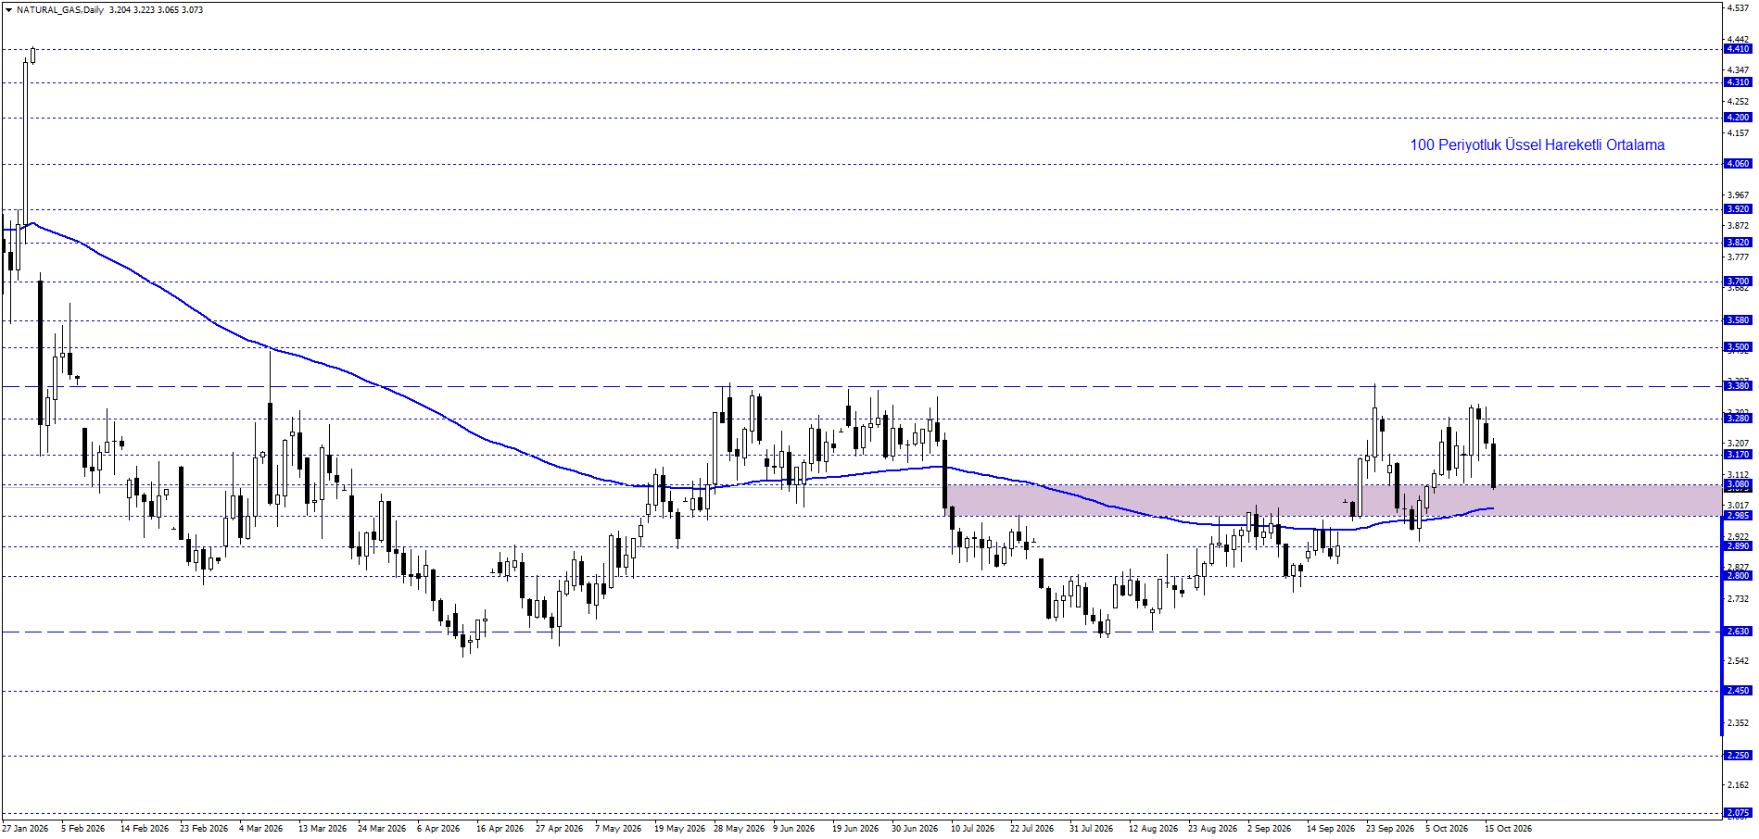The width and height of the screenshot is (1759, 839).
Task: Click the 2.450 price level label
Action: (x=1738, y=691)
